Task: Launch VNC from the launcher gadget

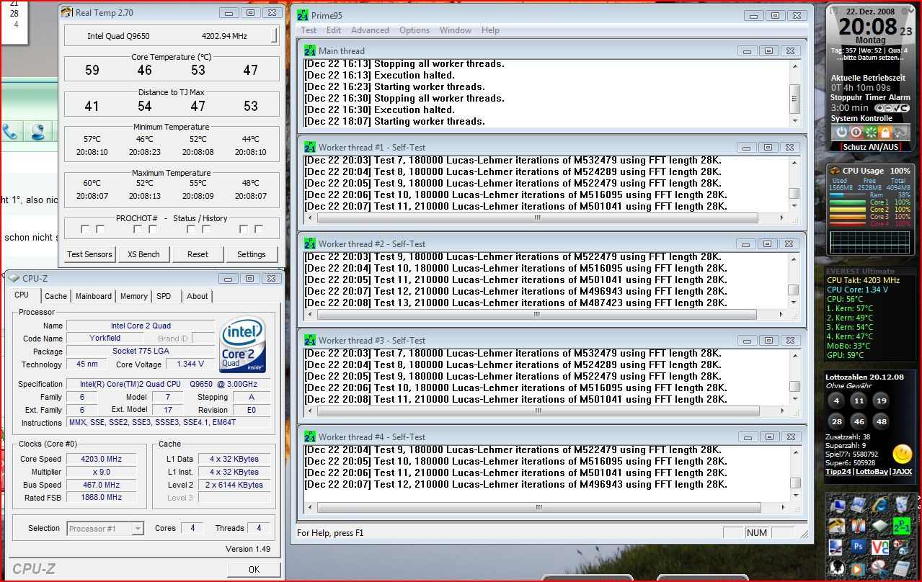Action: click(880, 547)
